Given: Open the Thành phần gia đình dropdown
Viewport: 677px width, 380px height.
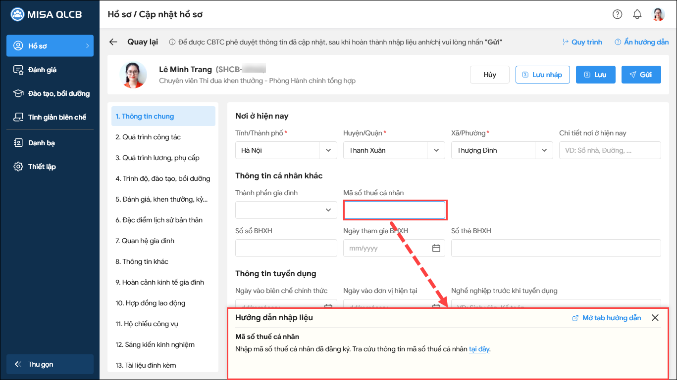Looking at the screenshot, I should 328,210.
